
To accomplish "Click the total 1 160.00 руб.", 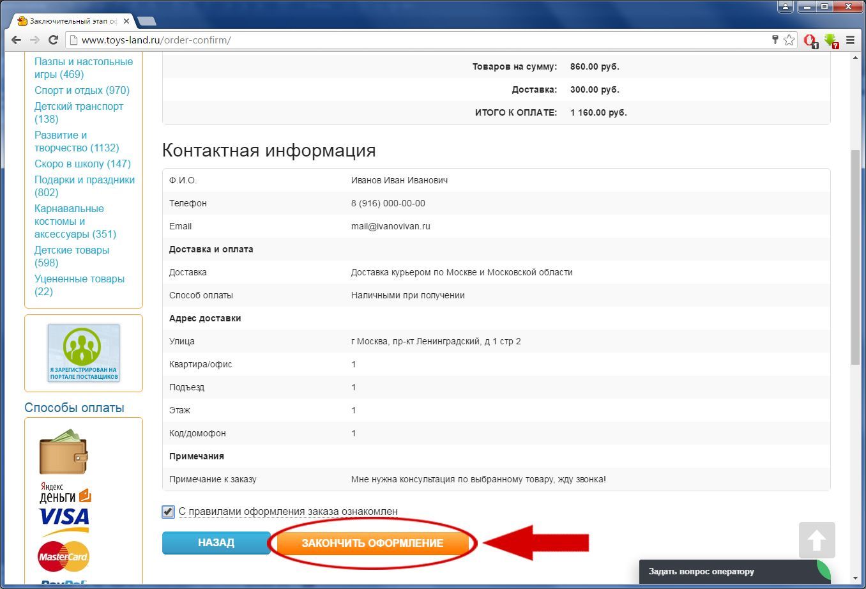I will 598,112.
